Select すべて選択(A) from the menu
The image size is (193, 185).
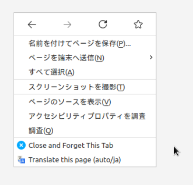85,72
